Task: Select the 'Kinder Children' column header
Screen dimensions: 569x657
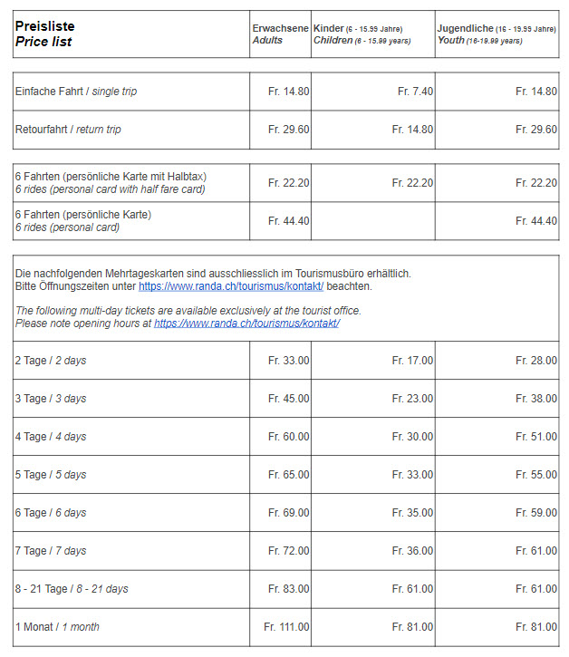Action: coord(362,34)
